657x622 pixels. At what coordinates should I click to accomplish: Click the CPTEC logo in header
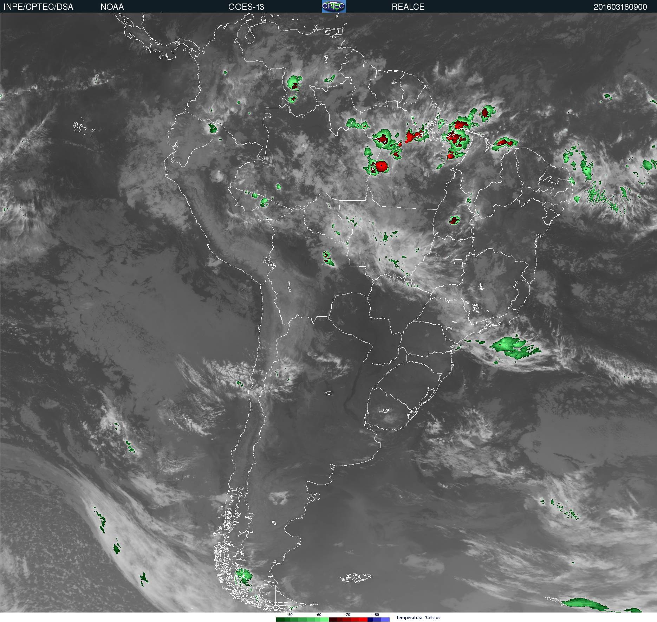pos(334,6)
